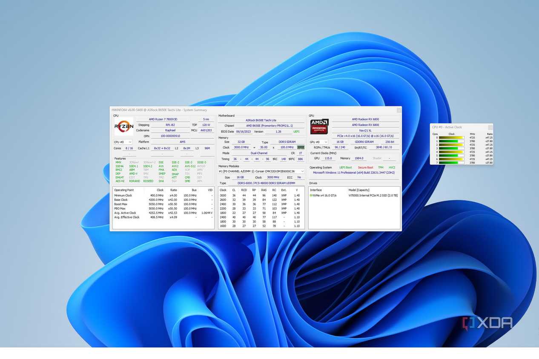Click the BIOS Version 1.26 value
Screen dimensions: 539x359
[x=278, y=132]
